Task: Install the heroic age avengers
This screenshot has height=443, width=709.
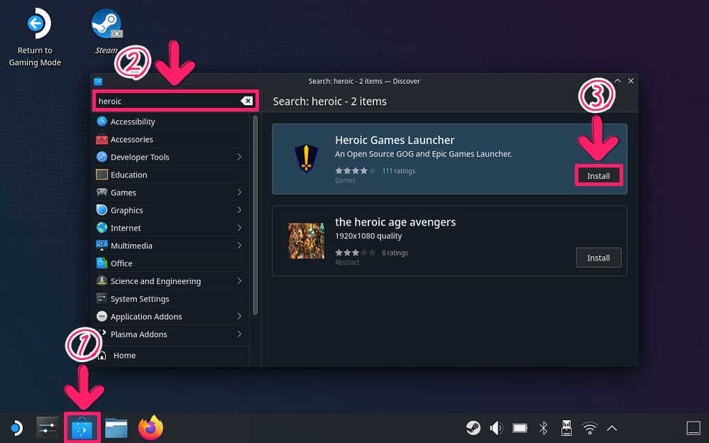Action: [598, 258]
